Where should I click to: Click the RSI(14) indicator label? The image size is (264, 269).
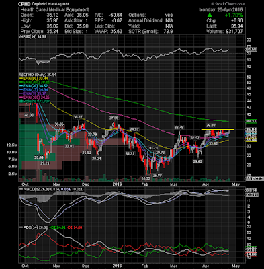click(x=33, y=36)
